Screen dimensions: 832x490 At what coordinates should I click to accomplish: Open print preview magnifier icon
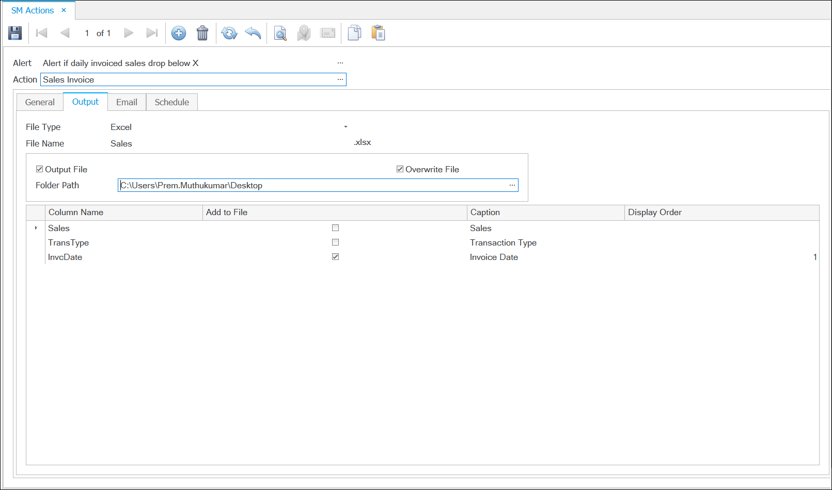280,33
